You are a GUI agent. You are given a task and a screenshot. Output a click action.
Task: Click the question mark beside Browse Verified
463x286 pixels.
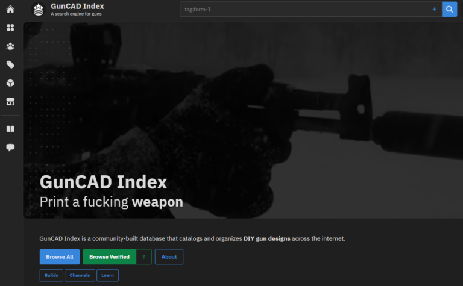[144, 257]
